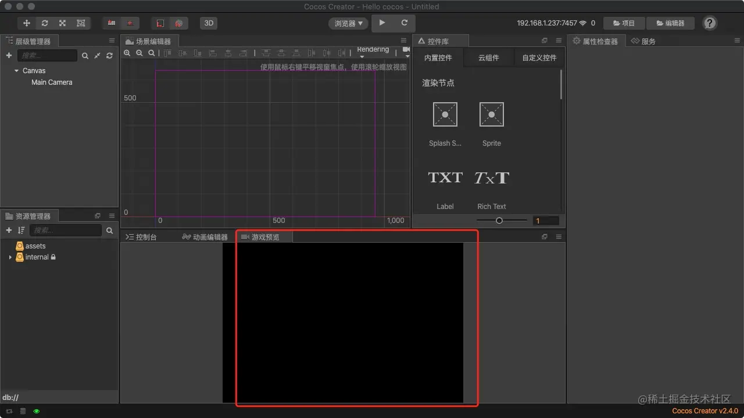The width and height of the screenshot is (744, 418).
Task: Pop out the bottom game preview panel
Action: click(x=545, y=237)
